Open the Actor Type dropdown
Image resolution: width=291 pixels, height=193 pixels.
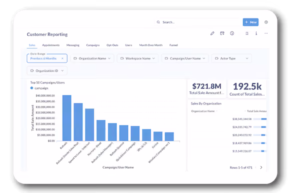pyautogui.click(x=231, y=58)
